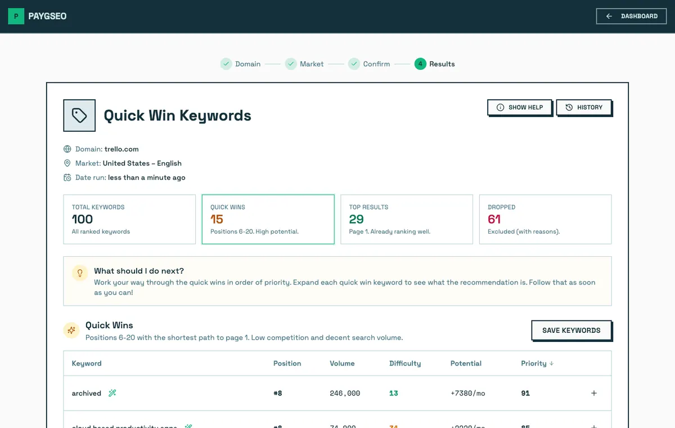Sort by Volume column
The width and height of the screenshot is (675, 428).
(342, 363)
